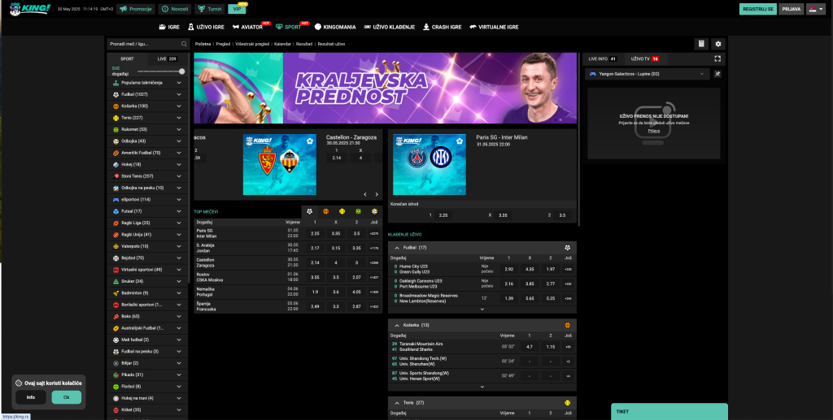Expand live panel to fullscreen
Viewport: 833px width, 420px height.
(x=717, y=58)
